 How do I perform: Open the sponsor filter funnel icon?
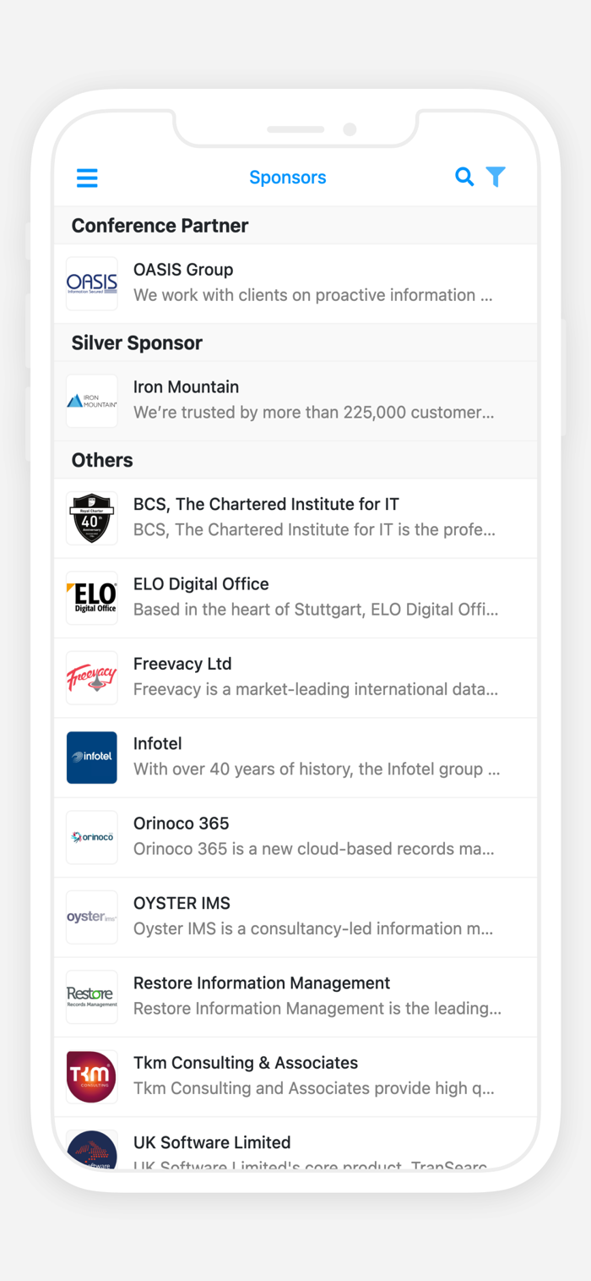[x=496, y=177]
